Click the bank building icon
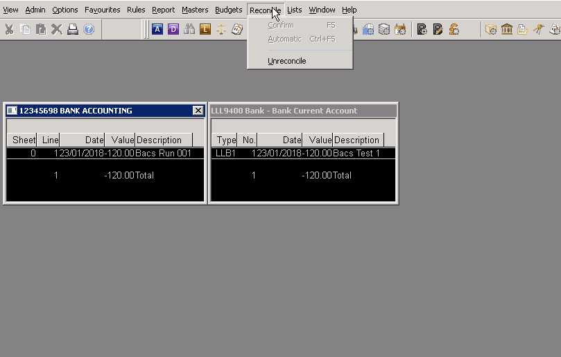 pyautogui.click(x=507, y=29)
